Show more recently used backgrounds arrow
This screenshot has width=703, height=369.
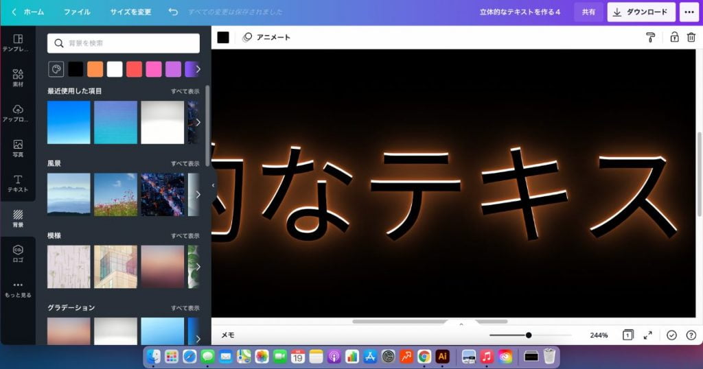click(x=198, y=122)
